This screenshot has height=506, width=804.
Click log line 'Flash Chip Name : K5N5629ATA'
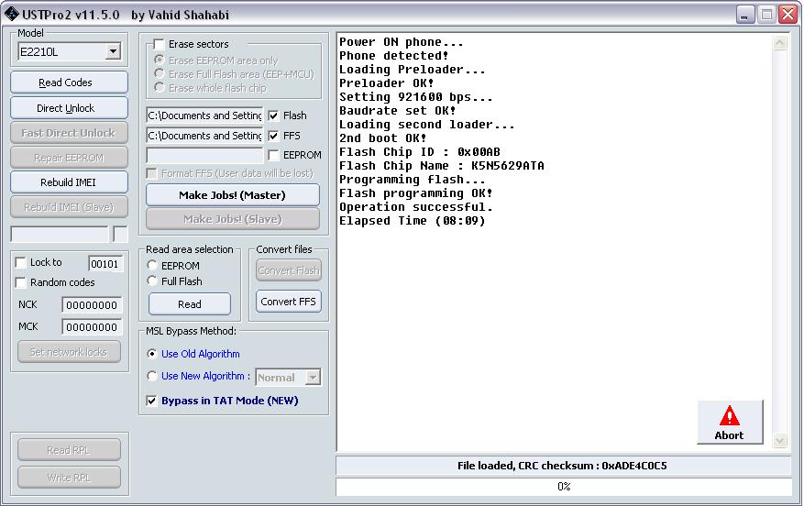click(442, 166)
